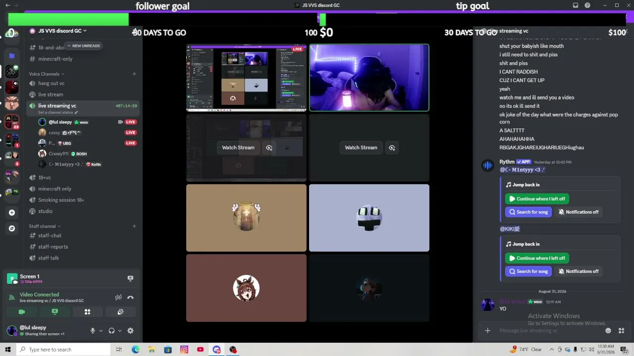The height and width of the screenshot is (356, 634).
Task: Select cassy's LIVE badge
Action: (131, 133)
